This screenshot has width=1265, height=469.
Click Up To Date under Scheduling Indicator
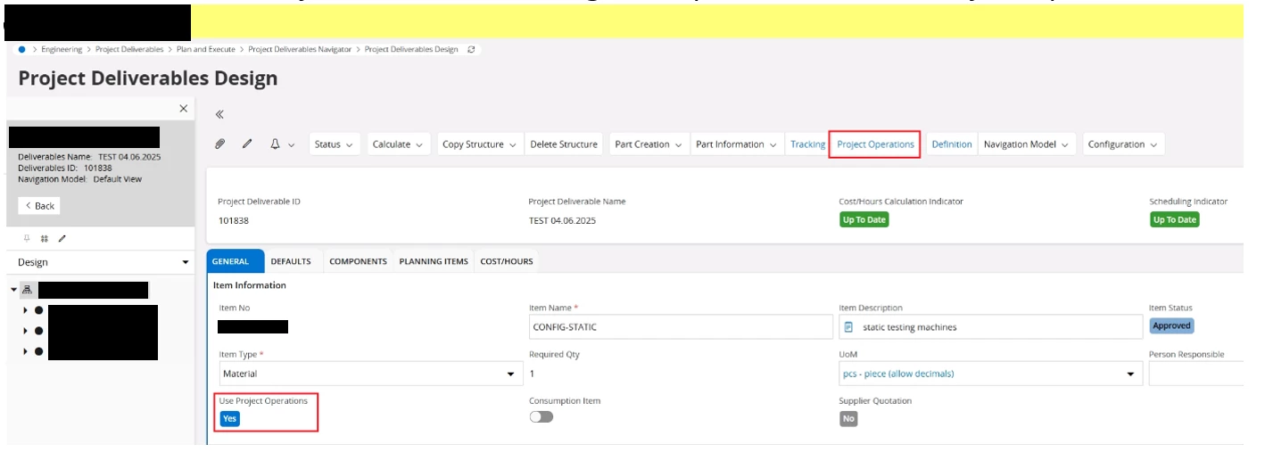pos(1174,219)
